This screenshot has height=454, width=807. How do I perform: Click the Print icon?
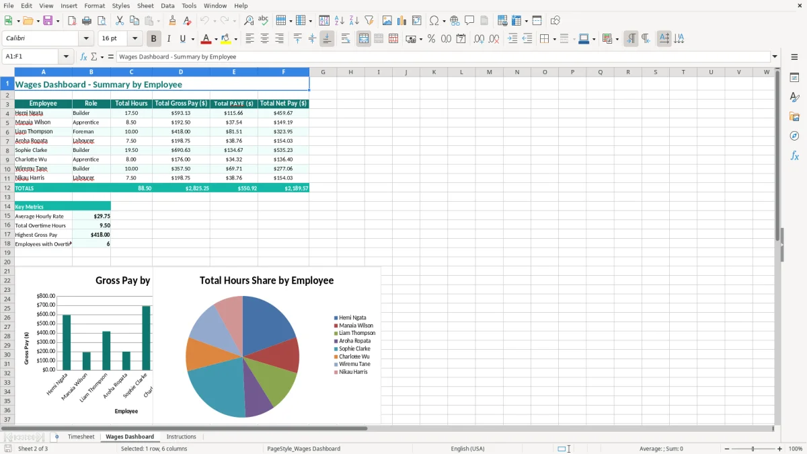click(x=87, y=21)
